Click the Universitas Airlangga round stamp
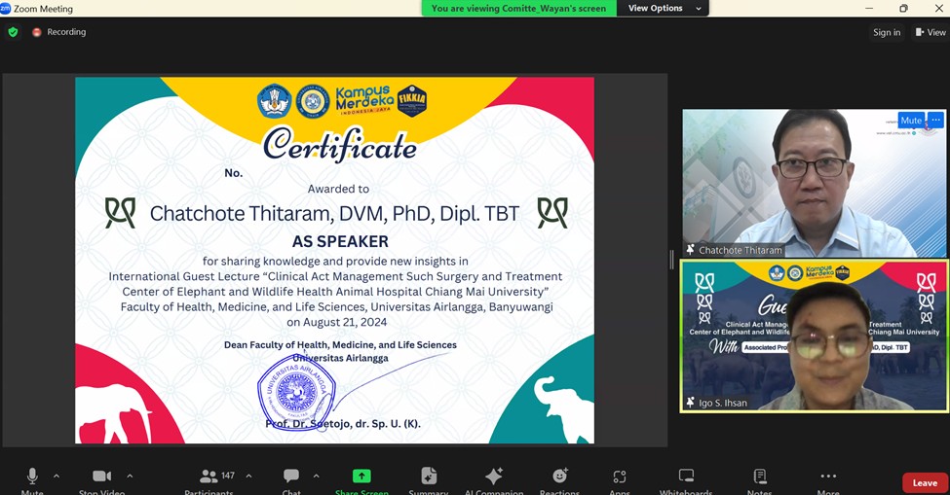The width and height of the screenshot is (950, 495). (x=296, y=392)
